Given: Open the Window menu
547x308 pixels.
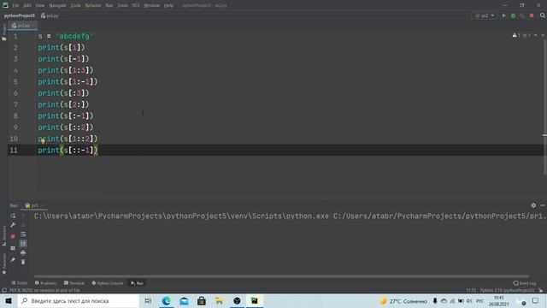Looking at the screenshot, I should [151, 5].
